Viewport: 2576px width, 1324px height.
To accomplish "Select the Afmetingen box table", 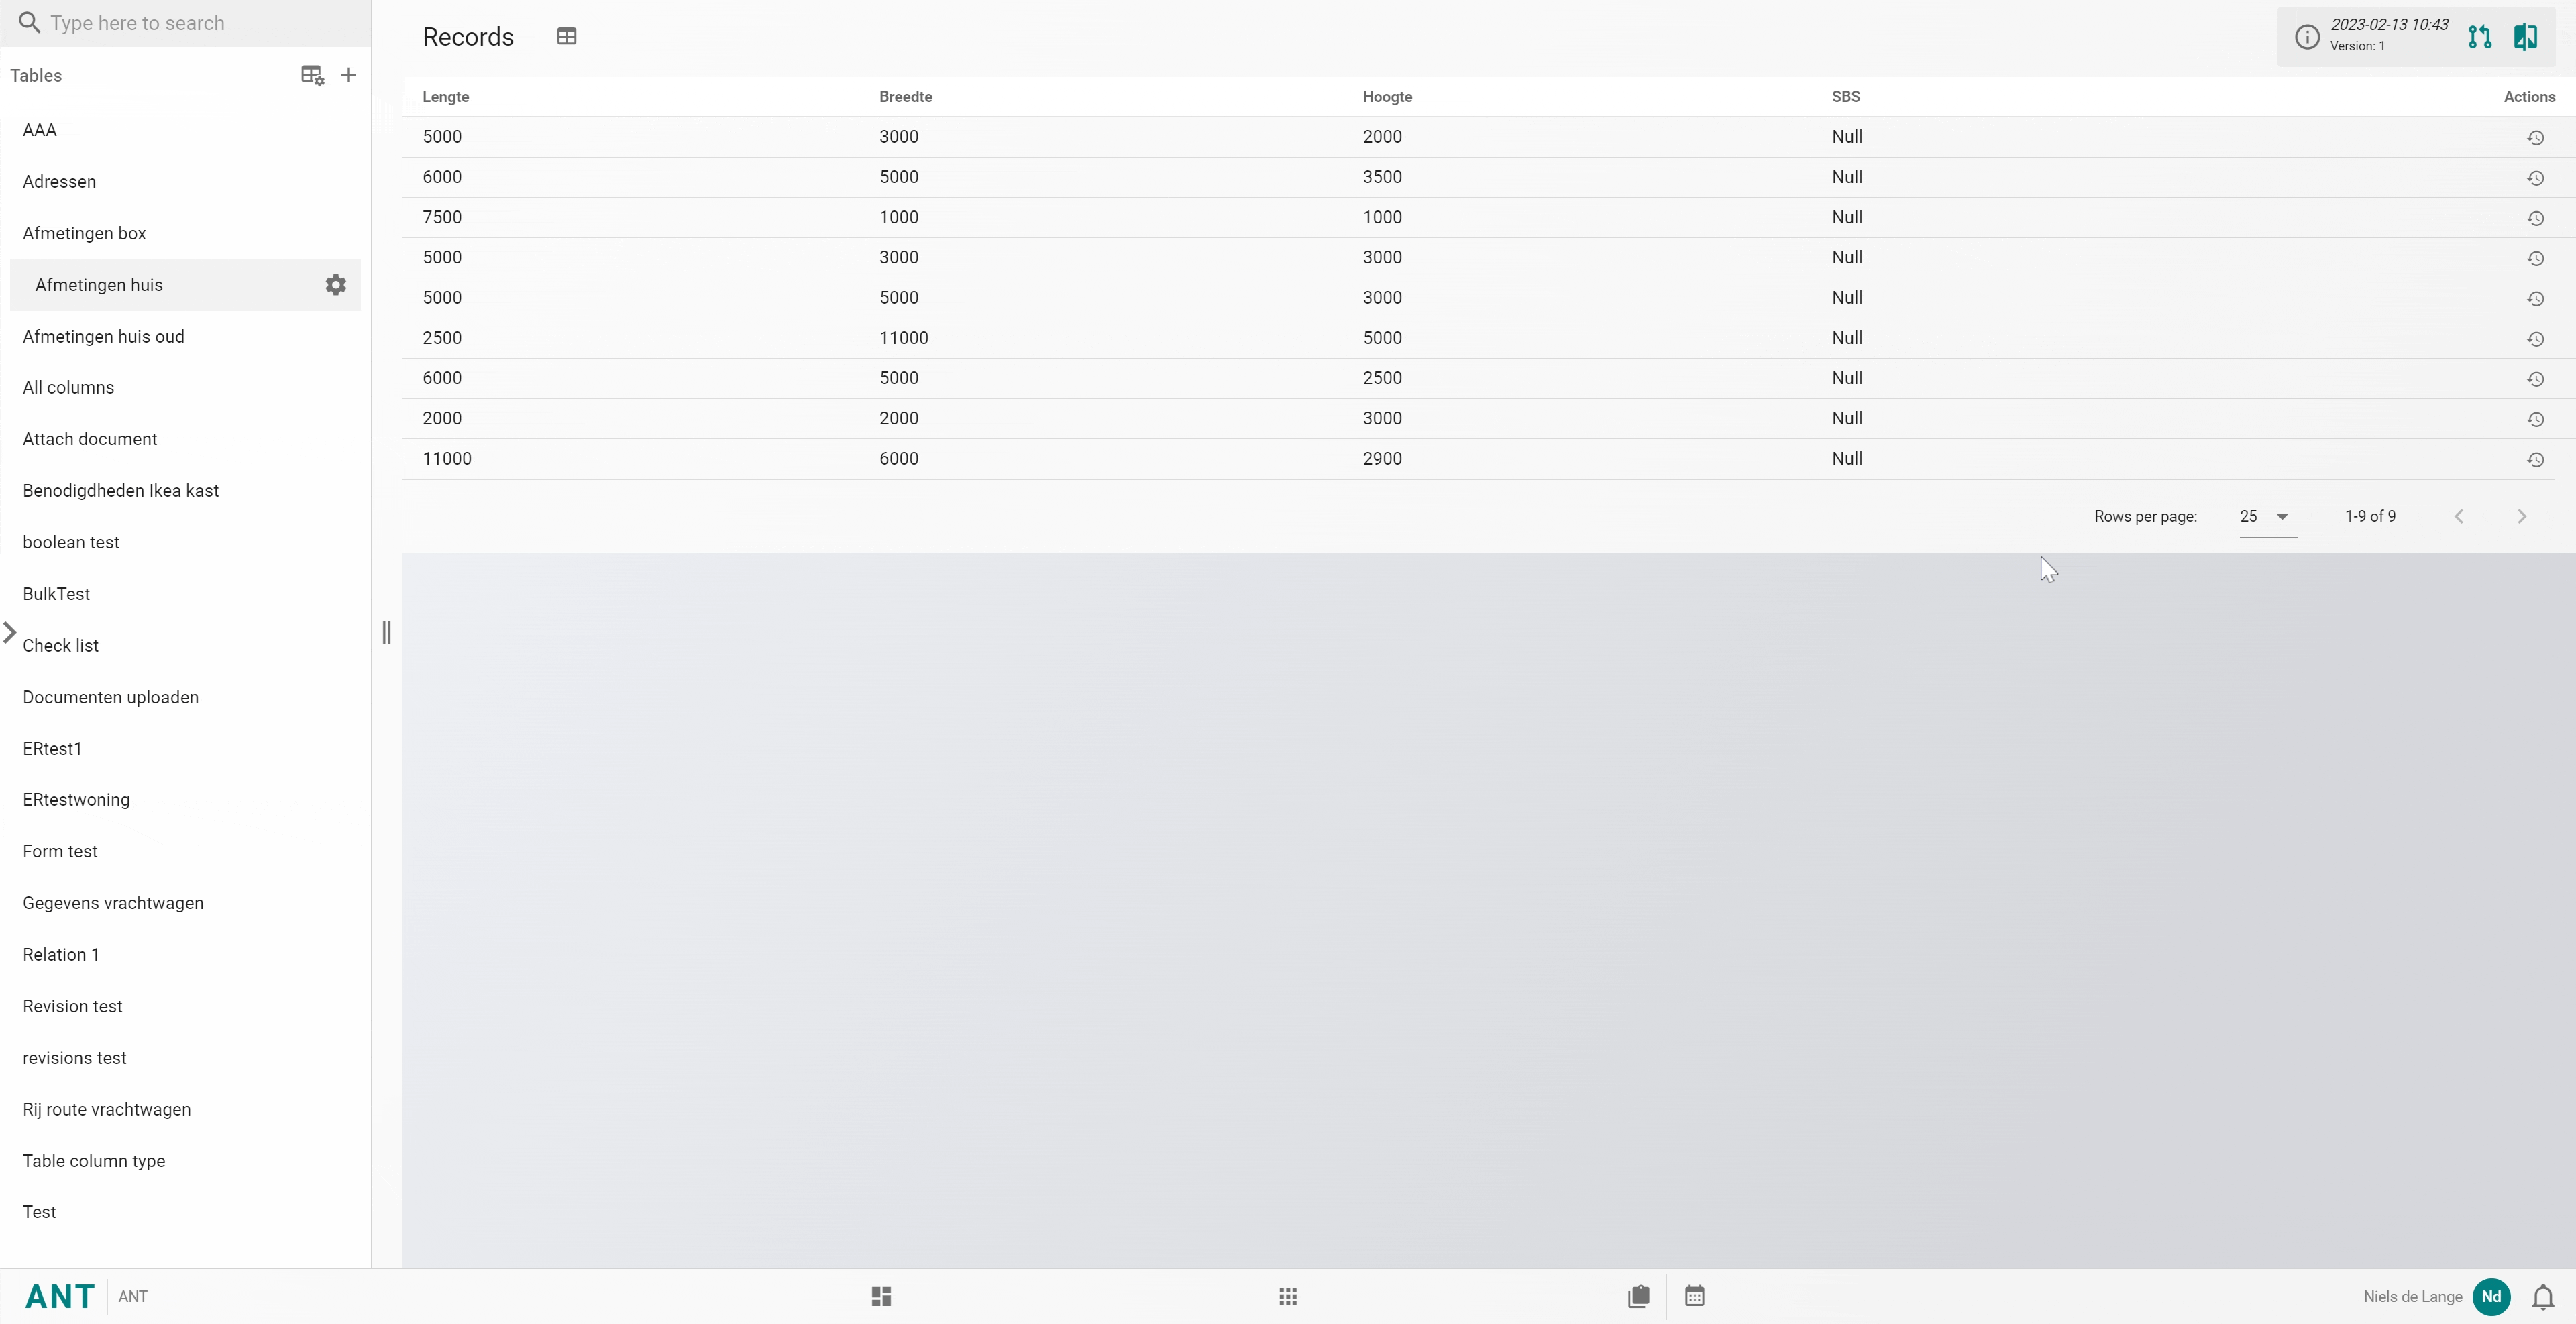I will point(84,233).
